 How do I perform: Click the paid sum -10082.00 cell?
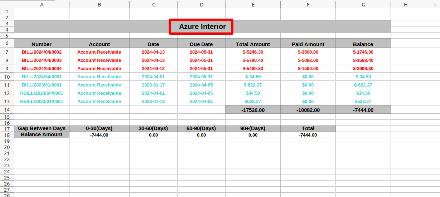coord(308,110)
